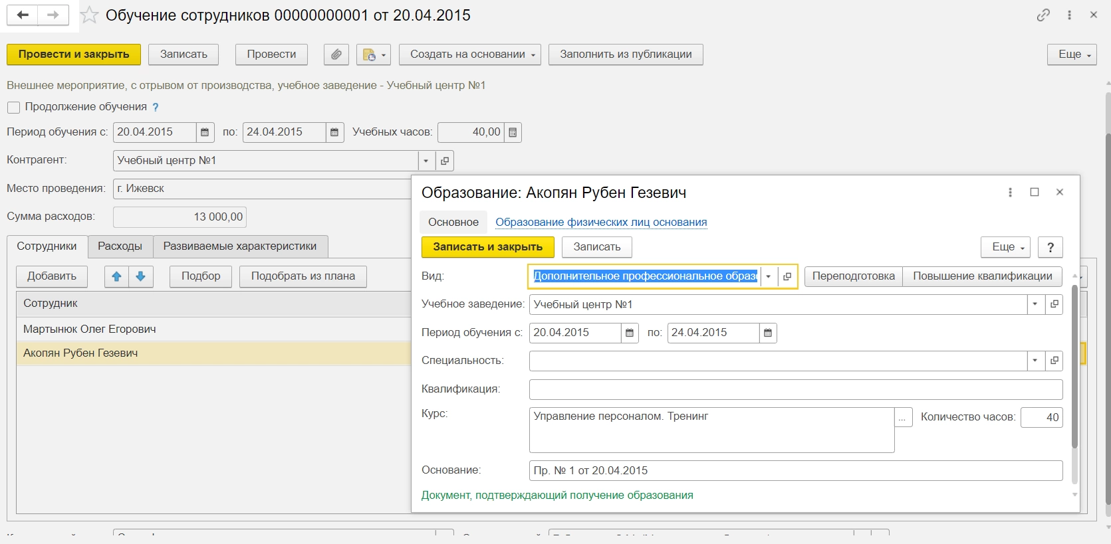Expand the Вид dropdown list
This screenshot has height=544, width=1111.
tap(769, 276)
